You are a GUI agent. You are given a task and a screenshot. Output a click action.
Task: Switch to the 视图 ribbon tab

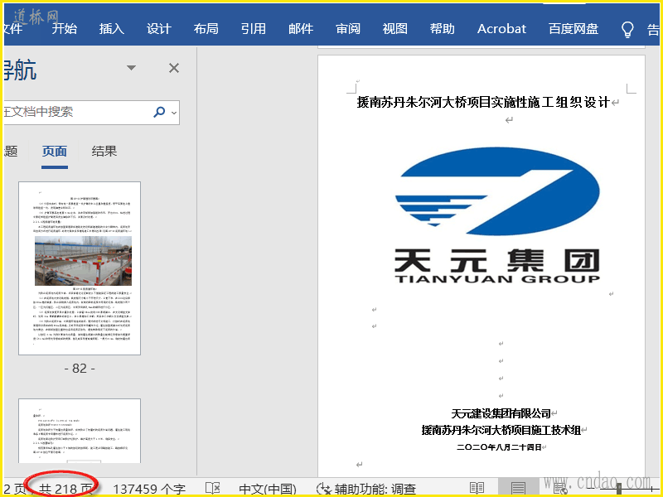(395, 29)
